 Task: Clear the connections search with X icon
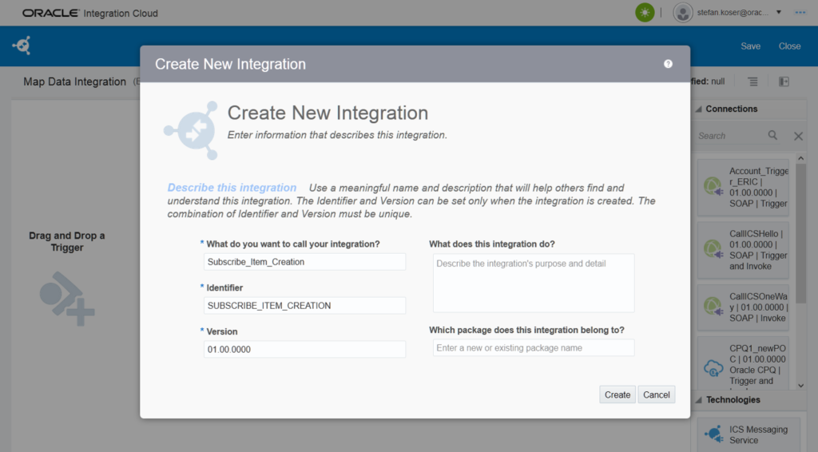[798, 136]
